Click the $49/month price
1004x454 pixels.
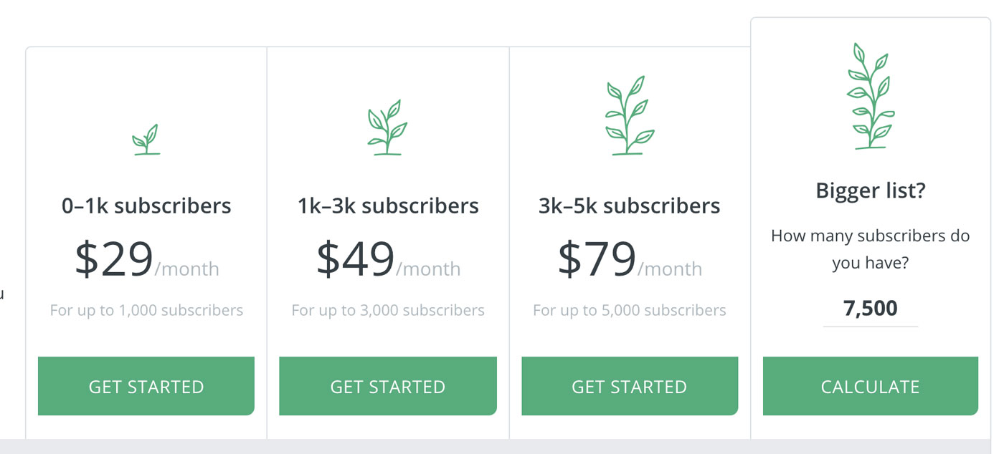tap(389, 259)
